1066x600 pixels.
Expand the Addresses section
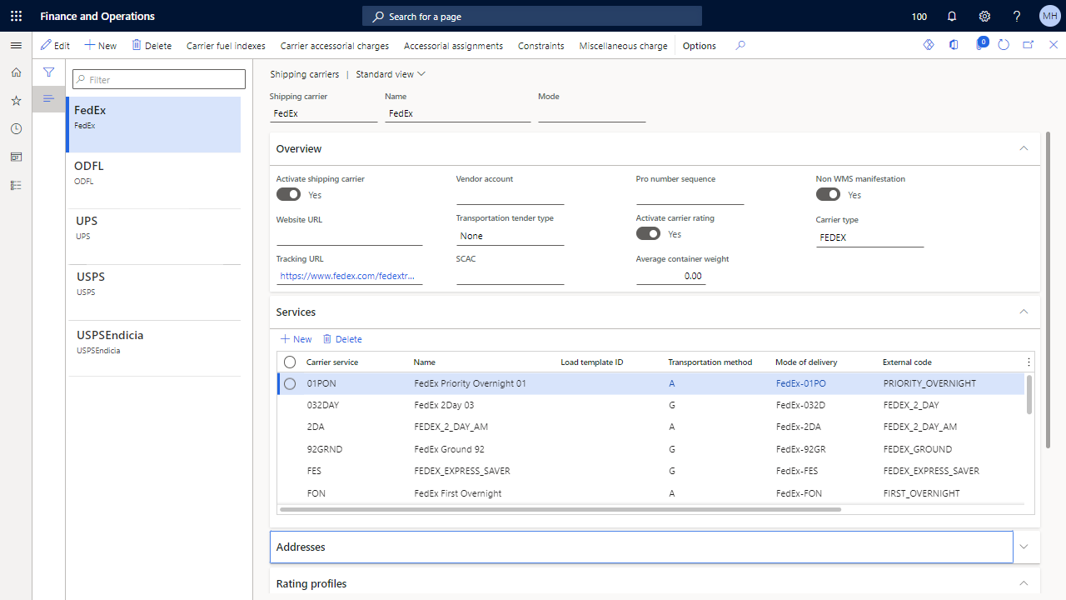pos(1024,547)
